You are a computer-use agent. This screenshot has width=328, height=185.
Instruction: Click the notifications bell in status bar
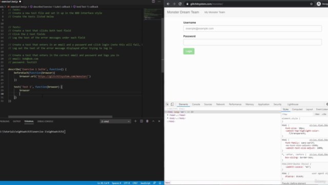point(160,183)
